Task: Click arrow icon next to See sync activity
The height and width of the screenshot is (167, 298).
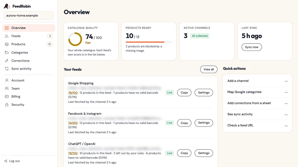Action: (286, 115)
